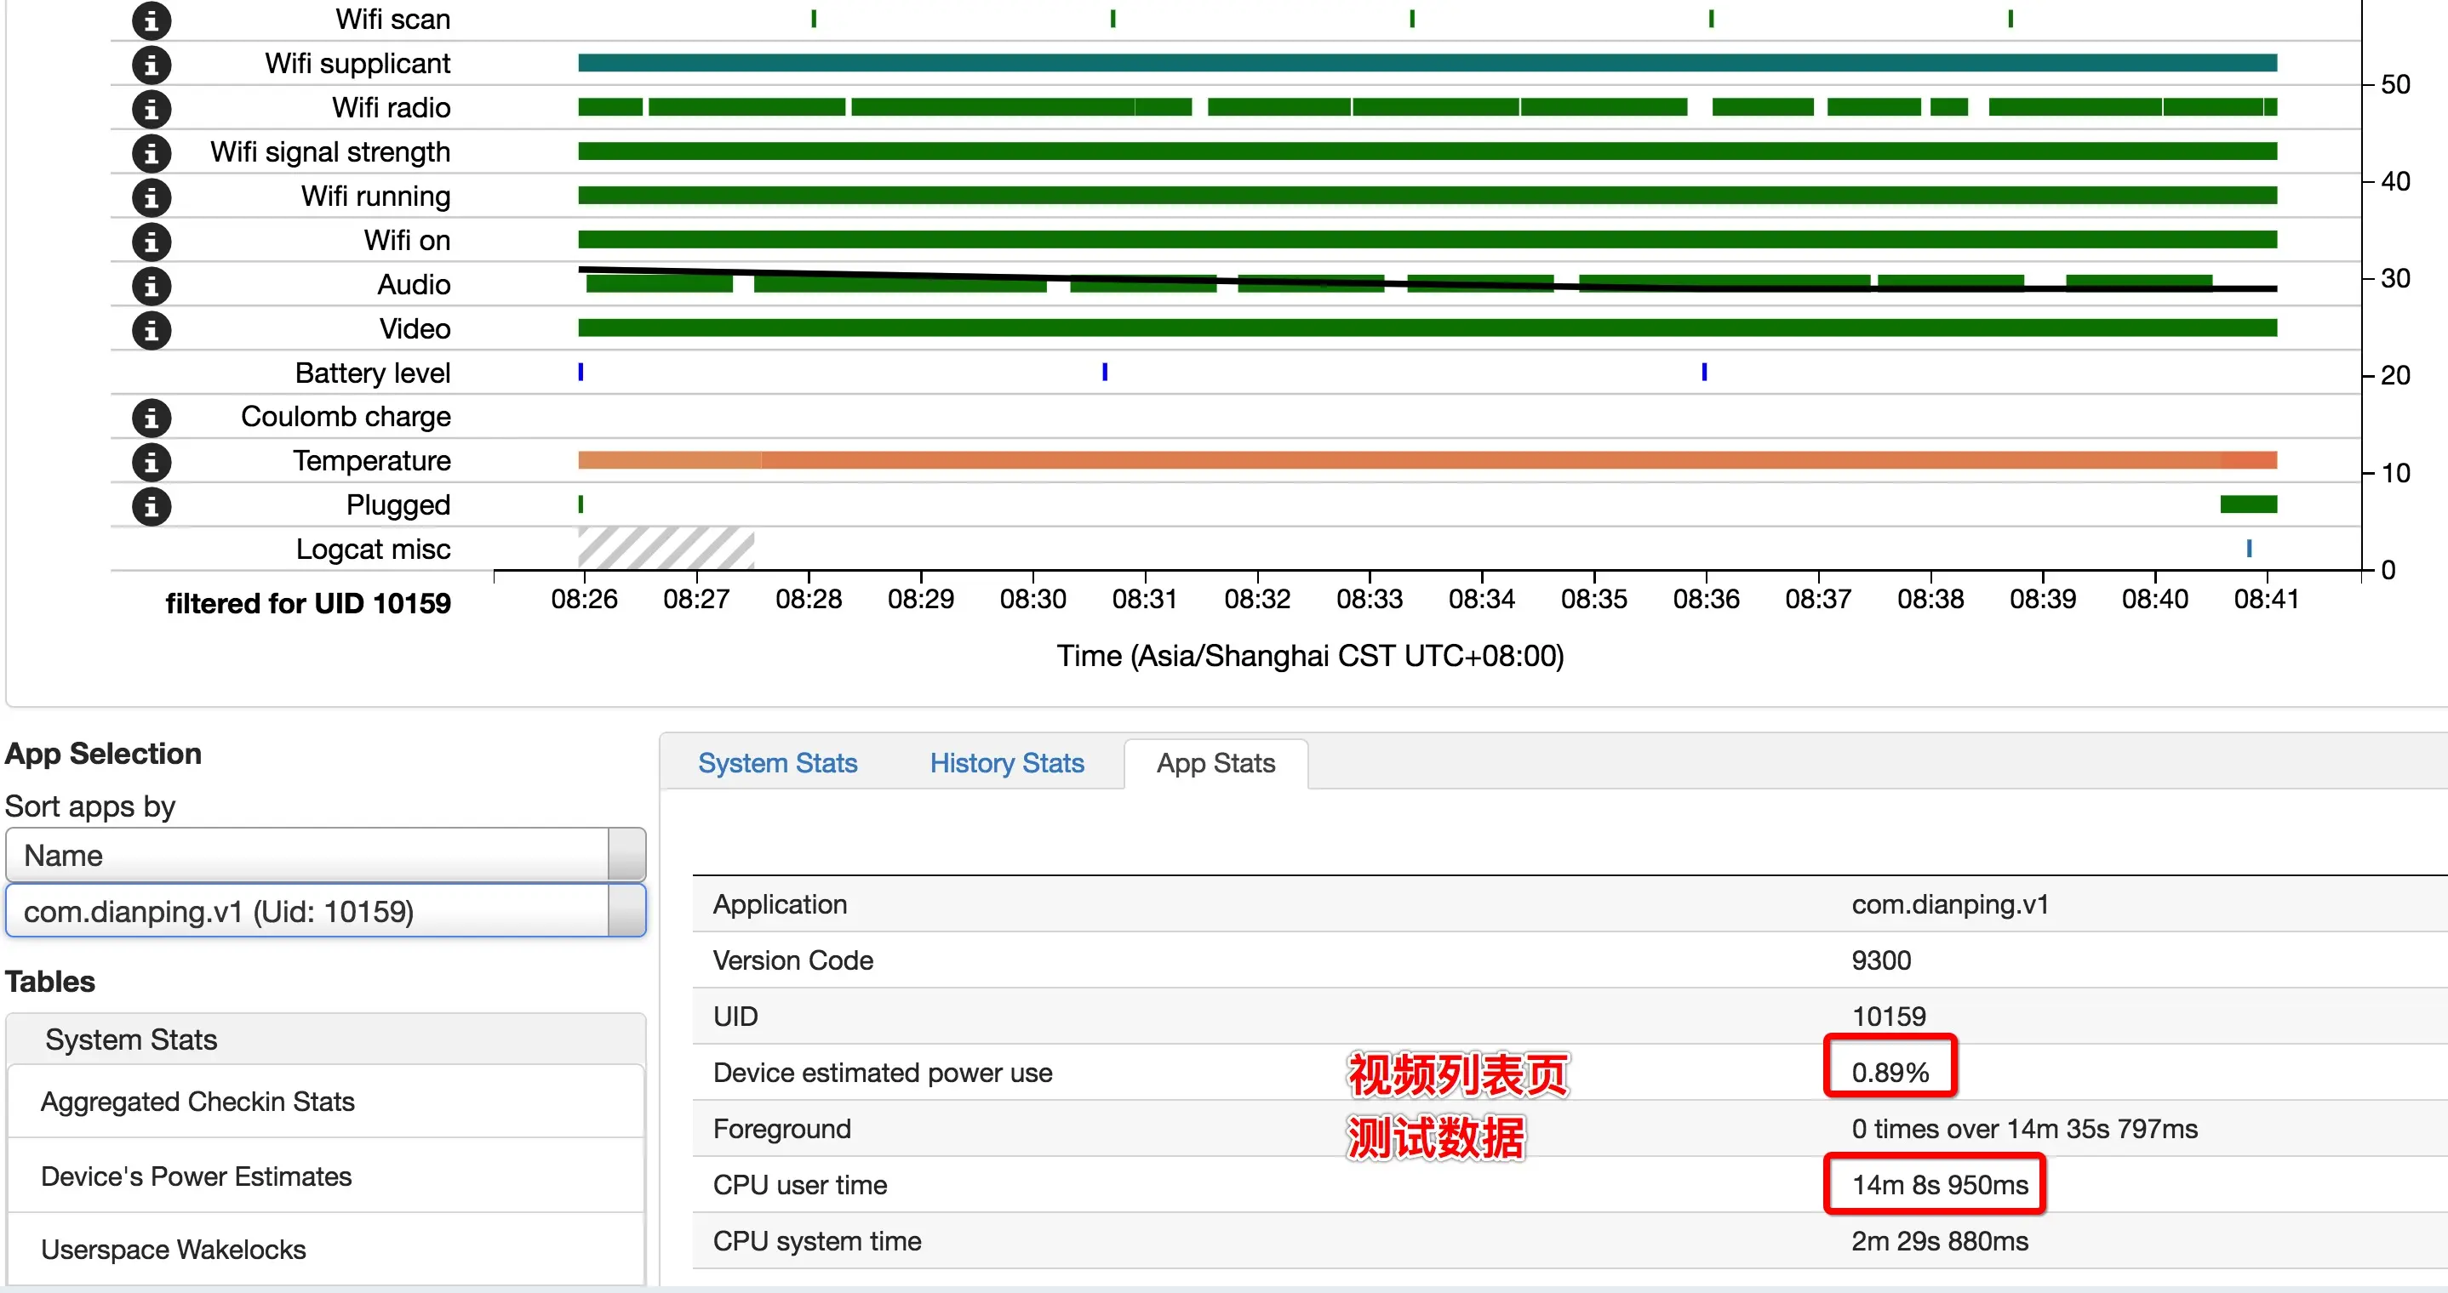This screenshot has width=2448, height=1293.
Task: Open Device's Power Estimates table
Action: tap(196, 1176)
